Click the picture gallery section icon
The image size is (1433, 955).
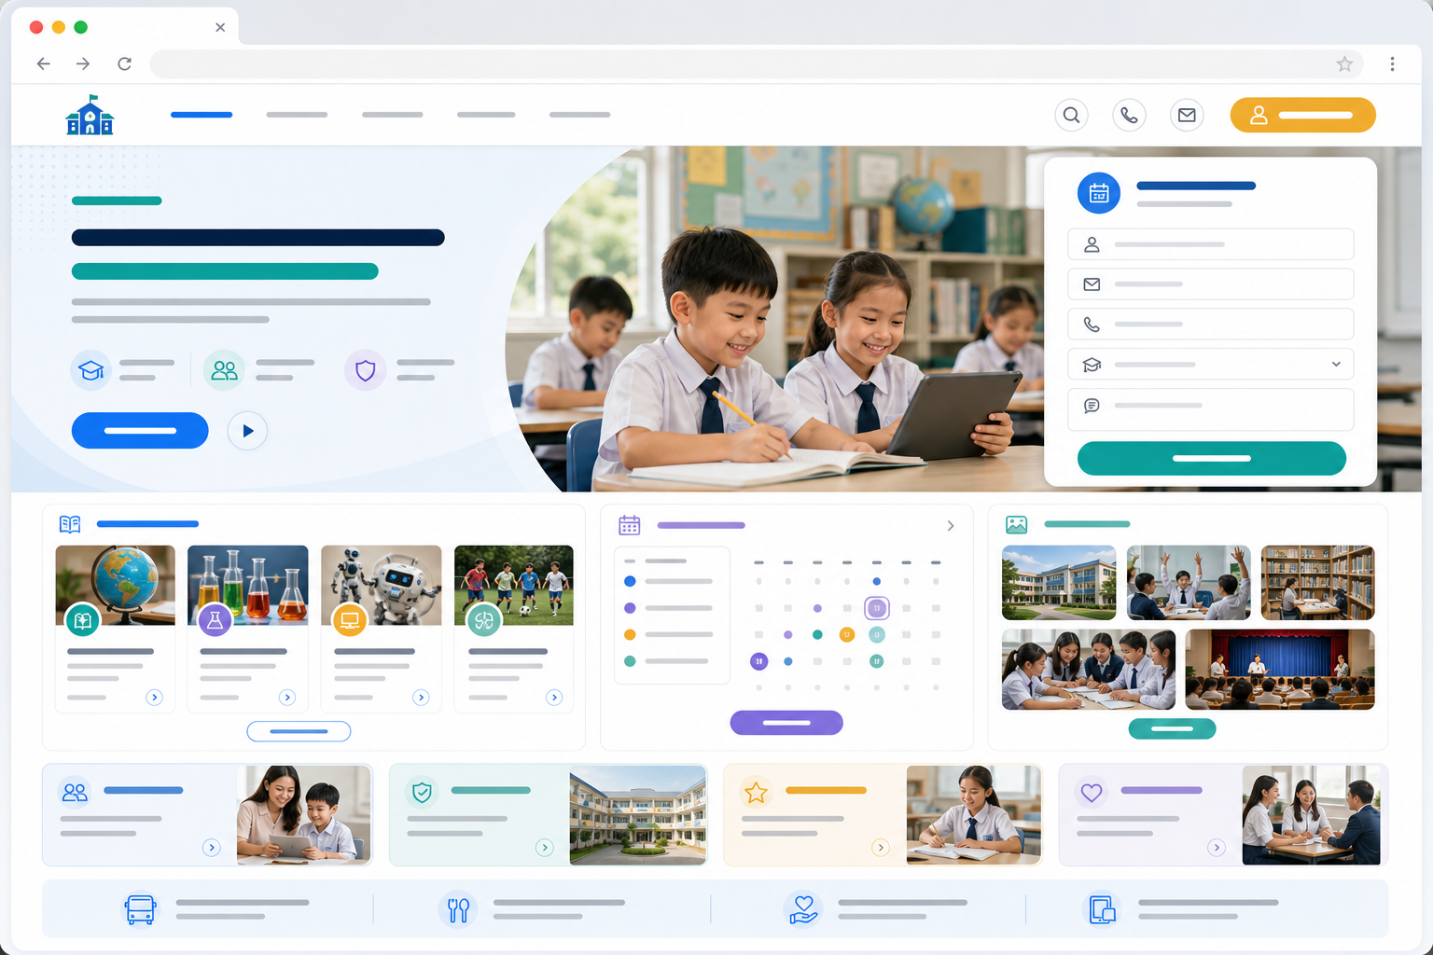(x=1016, y=525)
